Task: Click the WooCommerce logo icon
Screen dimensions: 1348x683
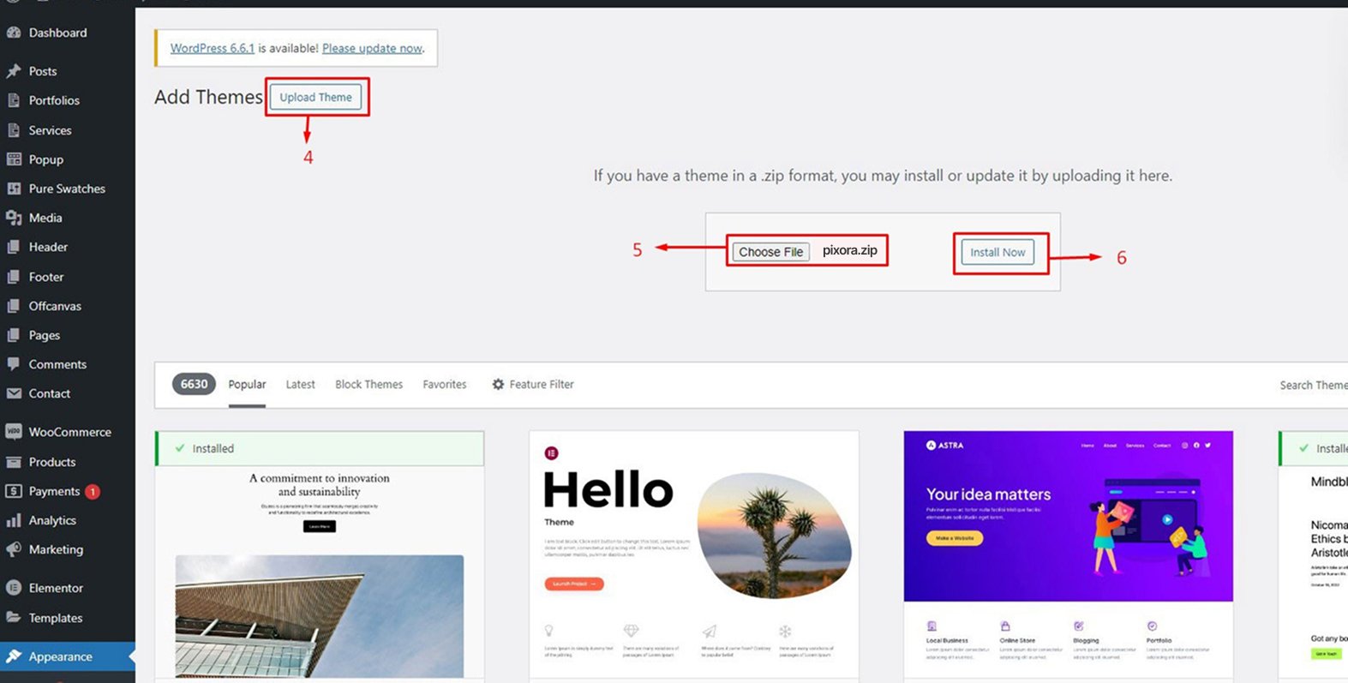Action: click(x=14, y=432)
